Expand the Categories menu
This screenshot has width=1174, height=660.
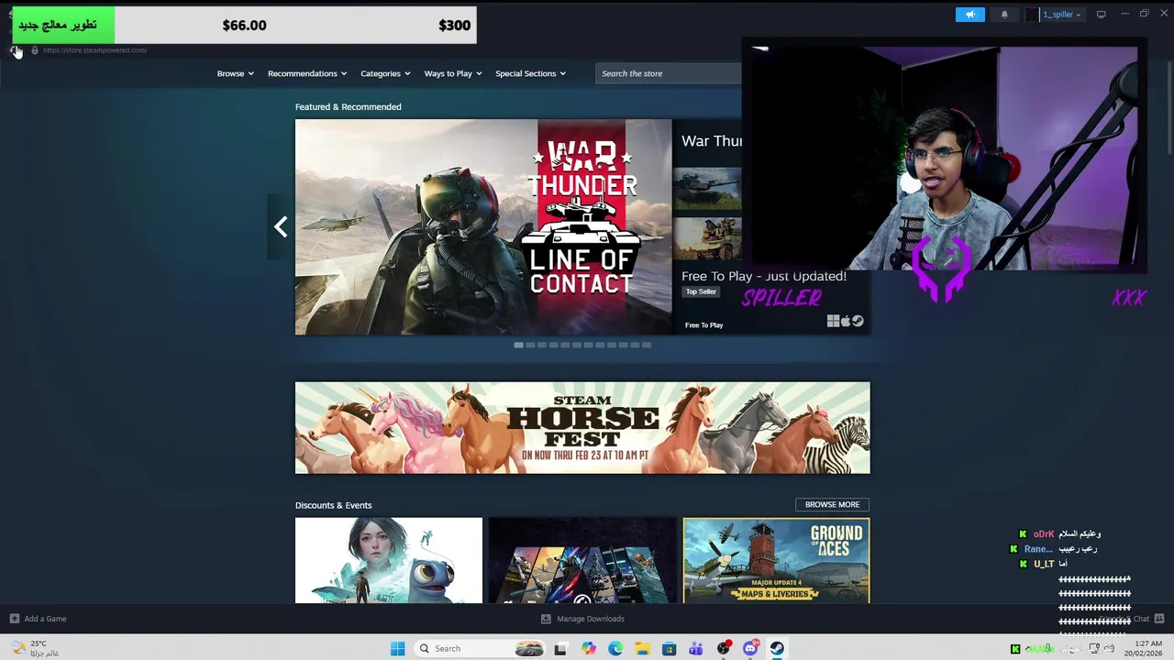pos(385,73)
